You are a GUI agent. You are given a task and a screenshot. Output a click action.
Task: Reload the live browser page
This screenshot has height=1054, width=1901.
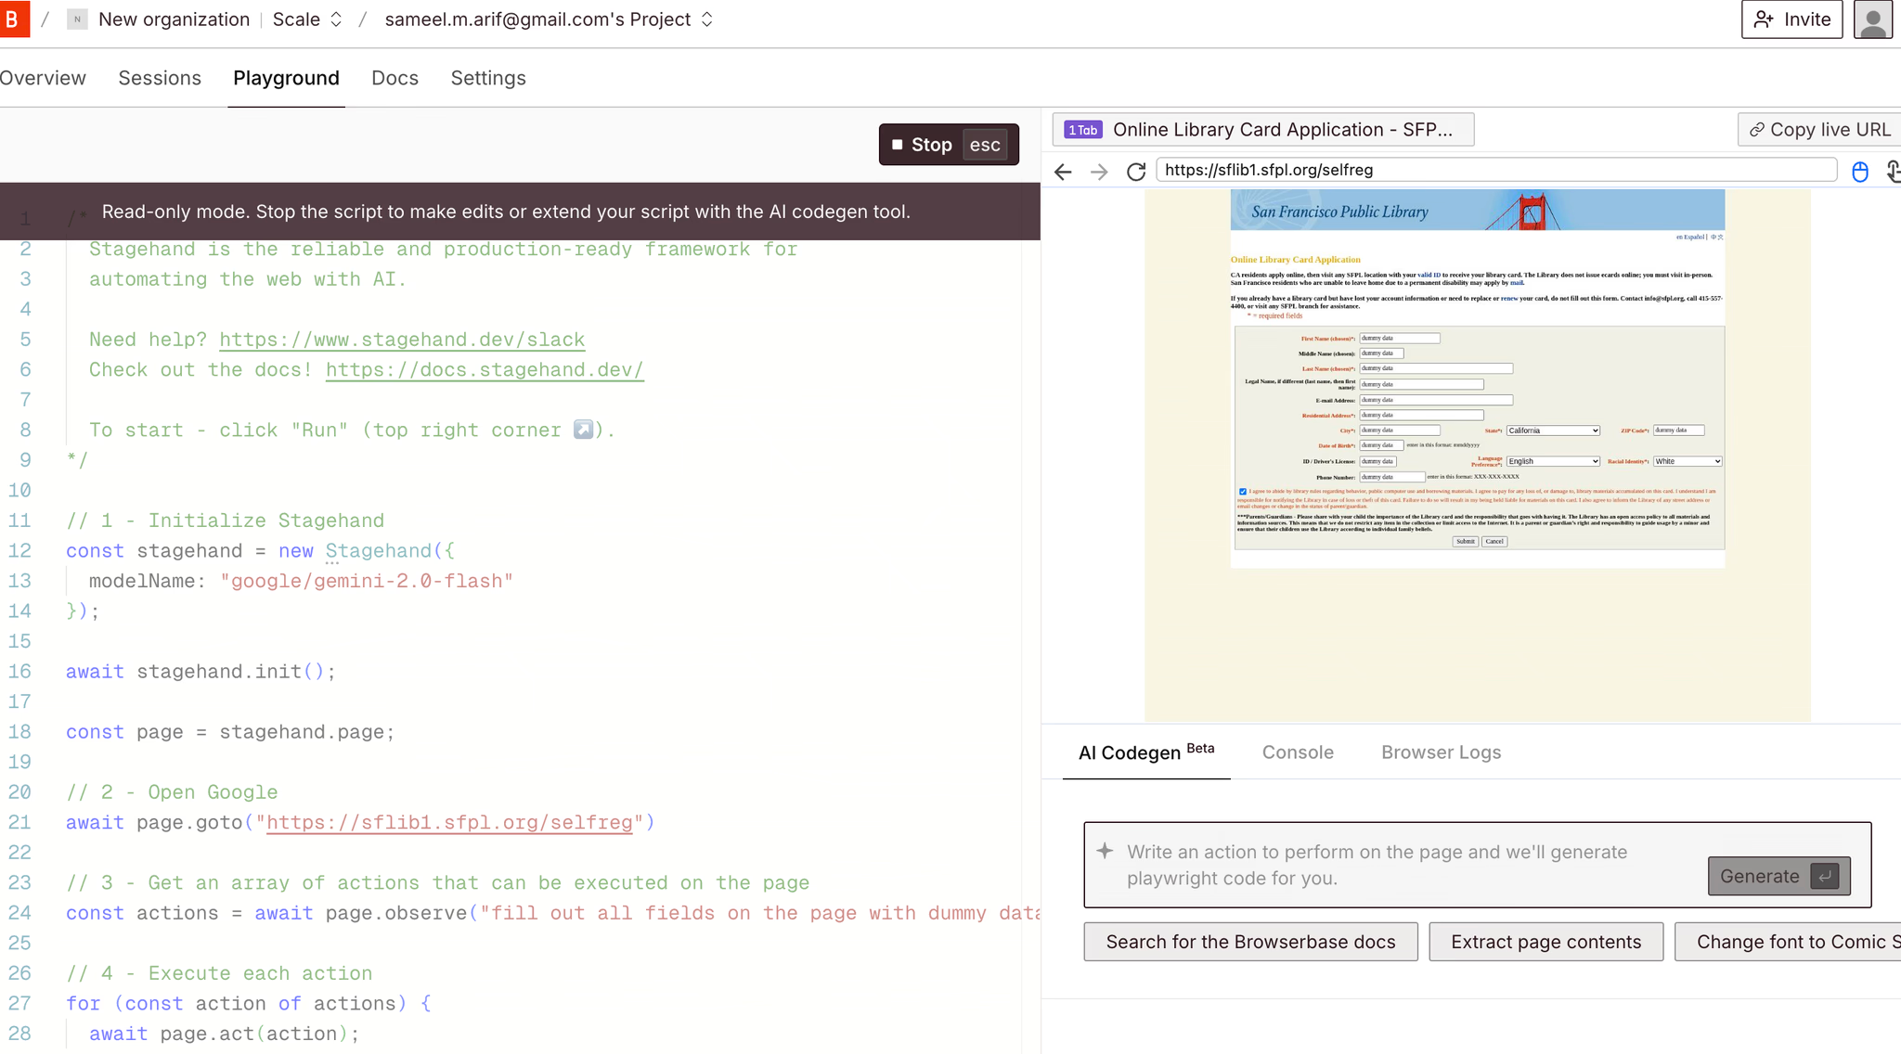click(1135, 171)
